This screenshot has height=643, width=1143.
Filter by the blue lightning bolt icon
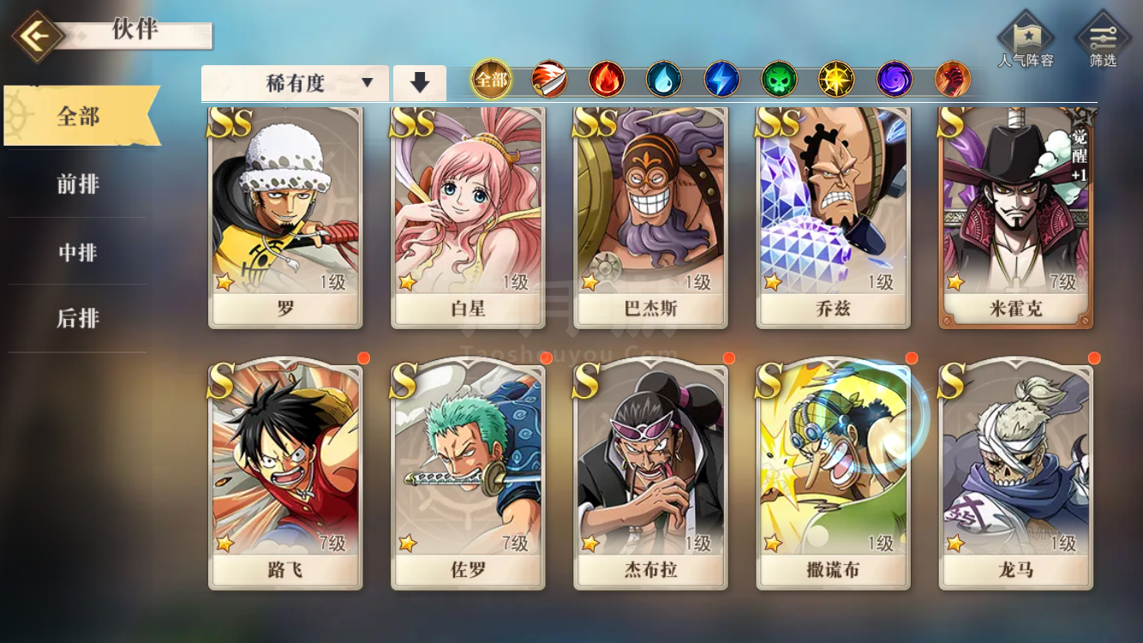click(721, 80)
